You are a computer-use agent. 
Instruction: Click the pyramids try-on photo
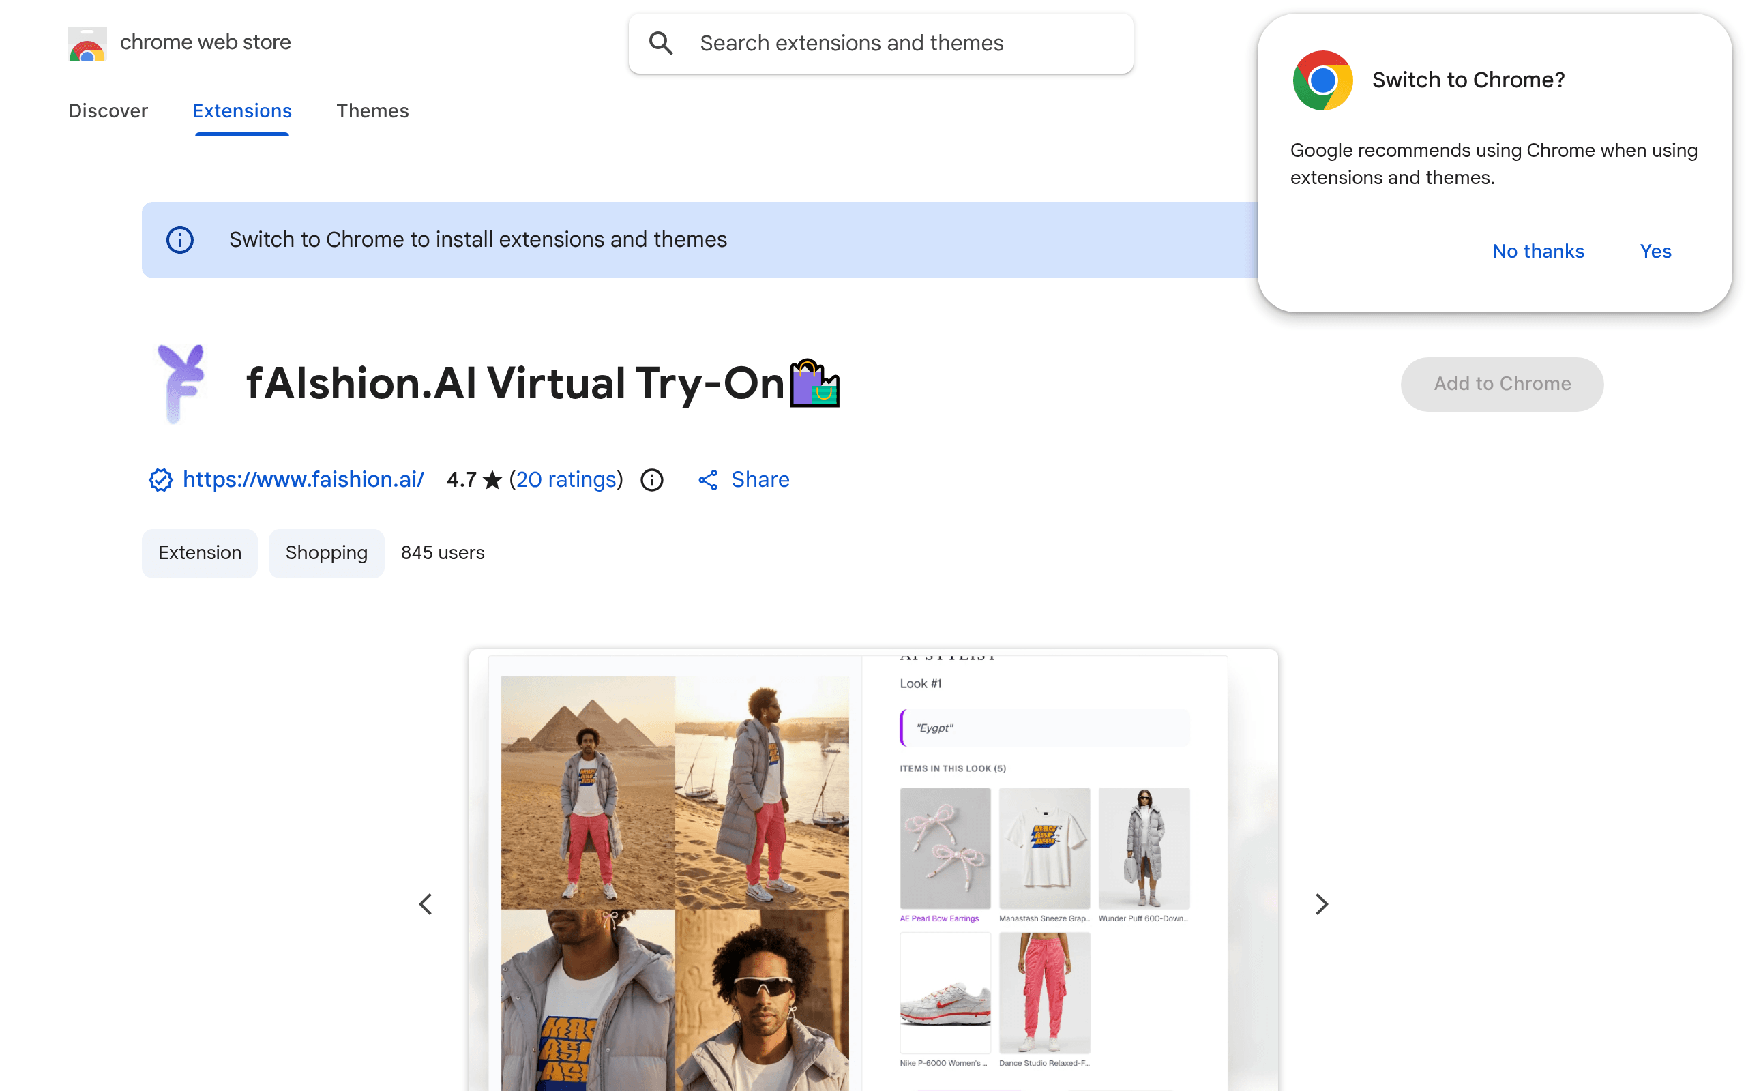point(588,792)
